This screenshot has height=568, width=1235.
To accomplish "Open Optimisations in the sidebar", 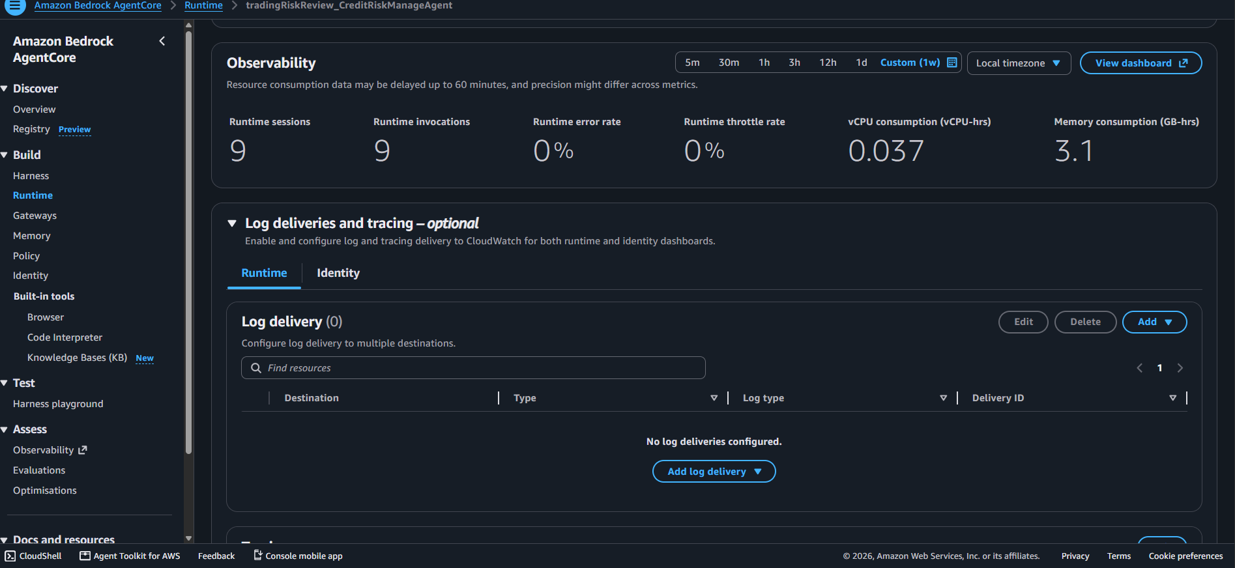I will tap(44, 490).
